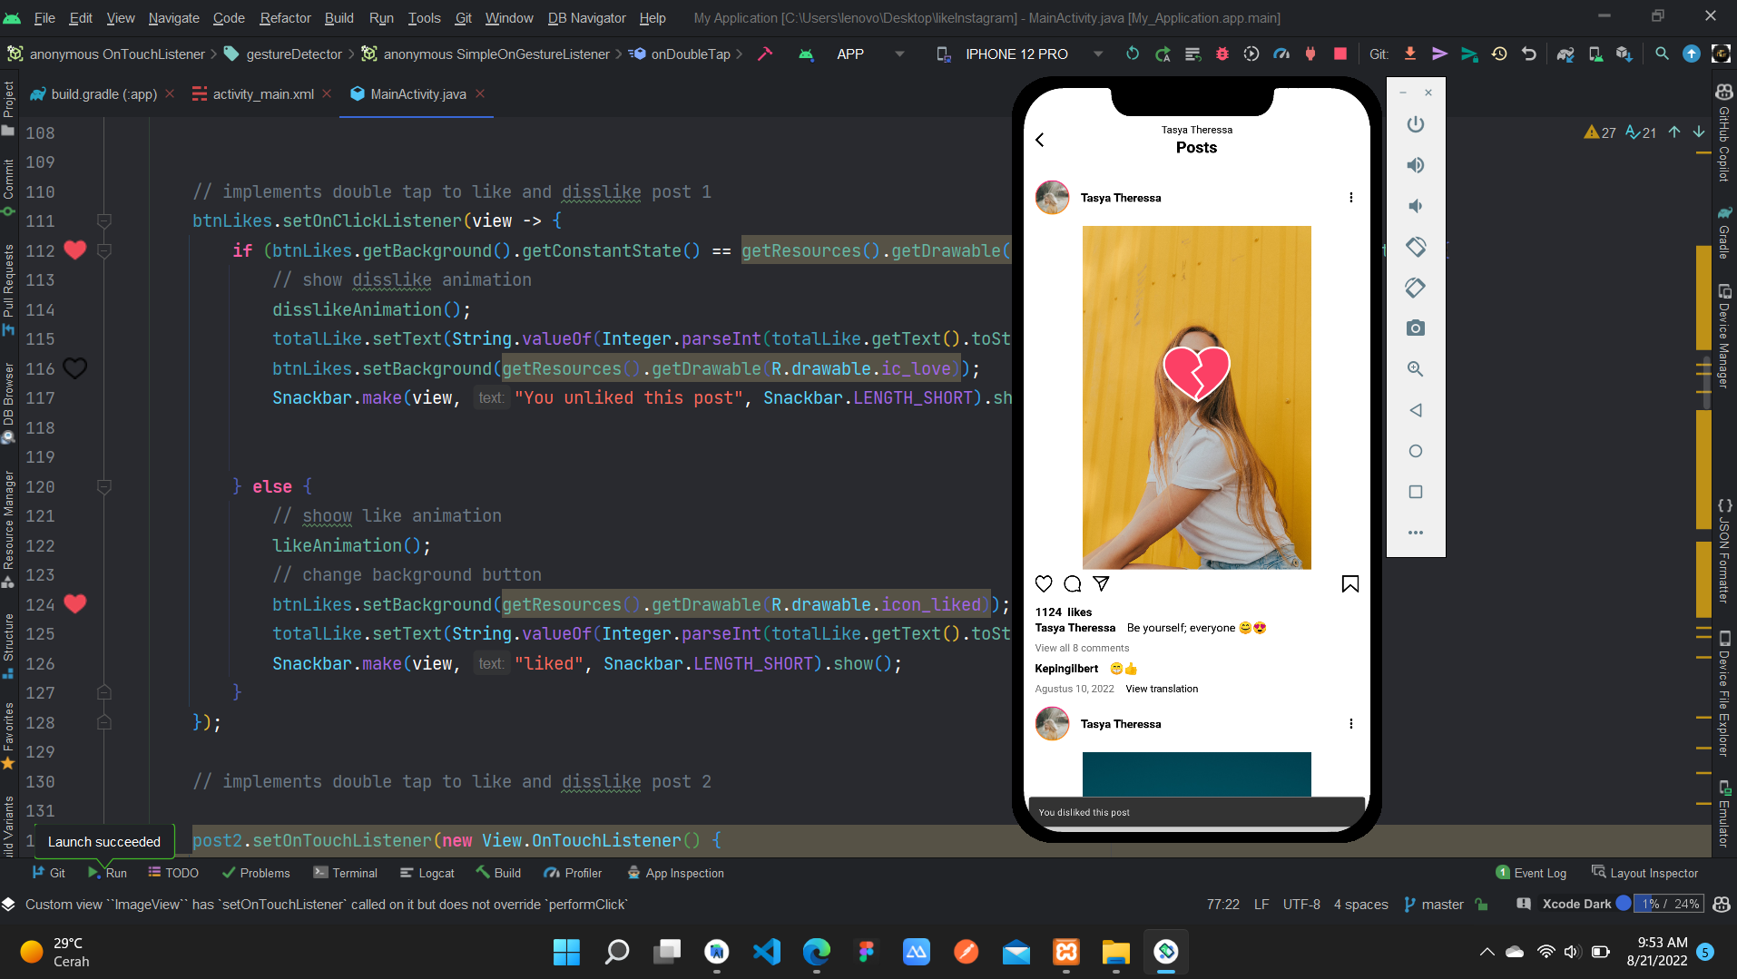1737x979 pixels.
Task: Click the heart drawable preview at line 124
Action: click(74, 604)
